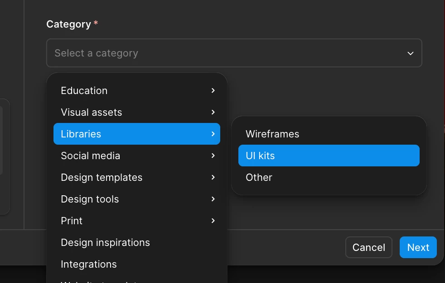Expand the Education submenu arrow
The image size is (445, 283).
pos(213,90)
